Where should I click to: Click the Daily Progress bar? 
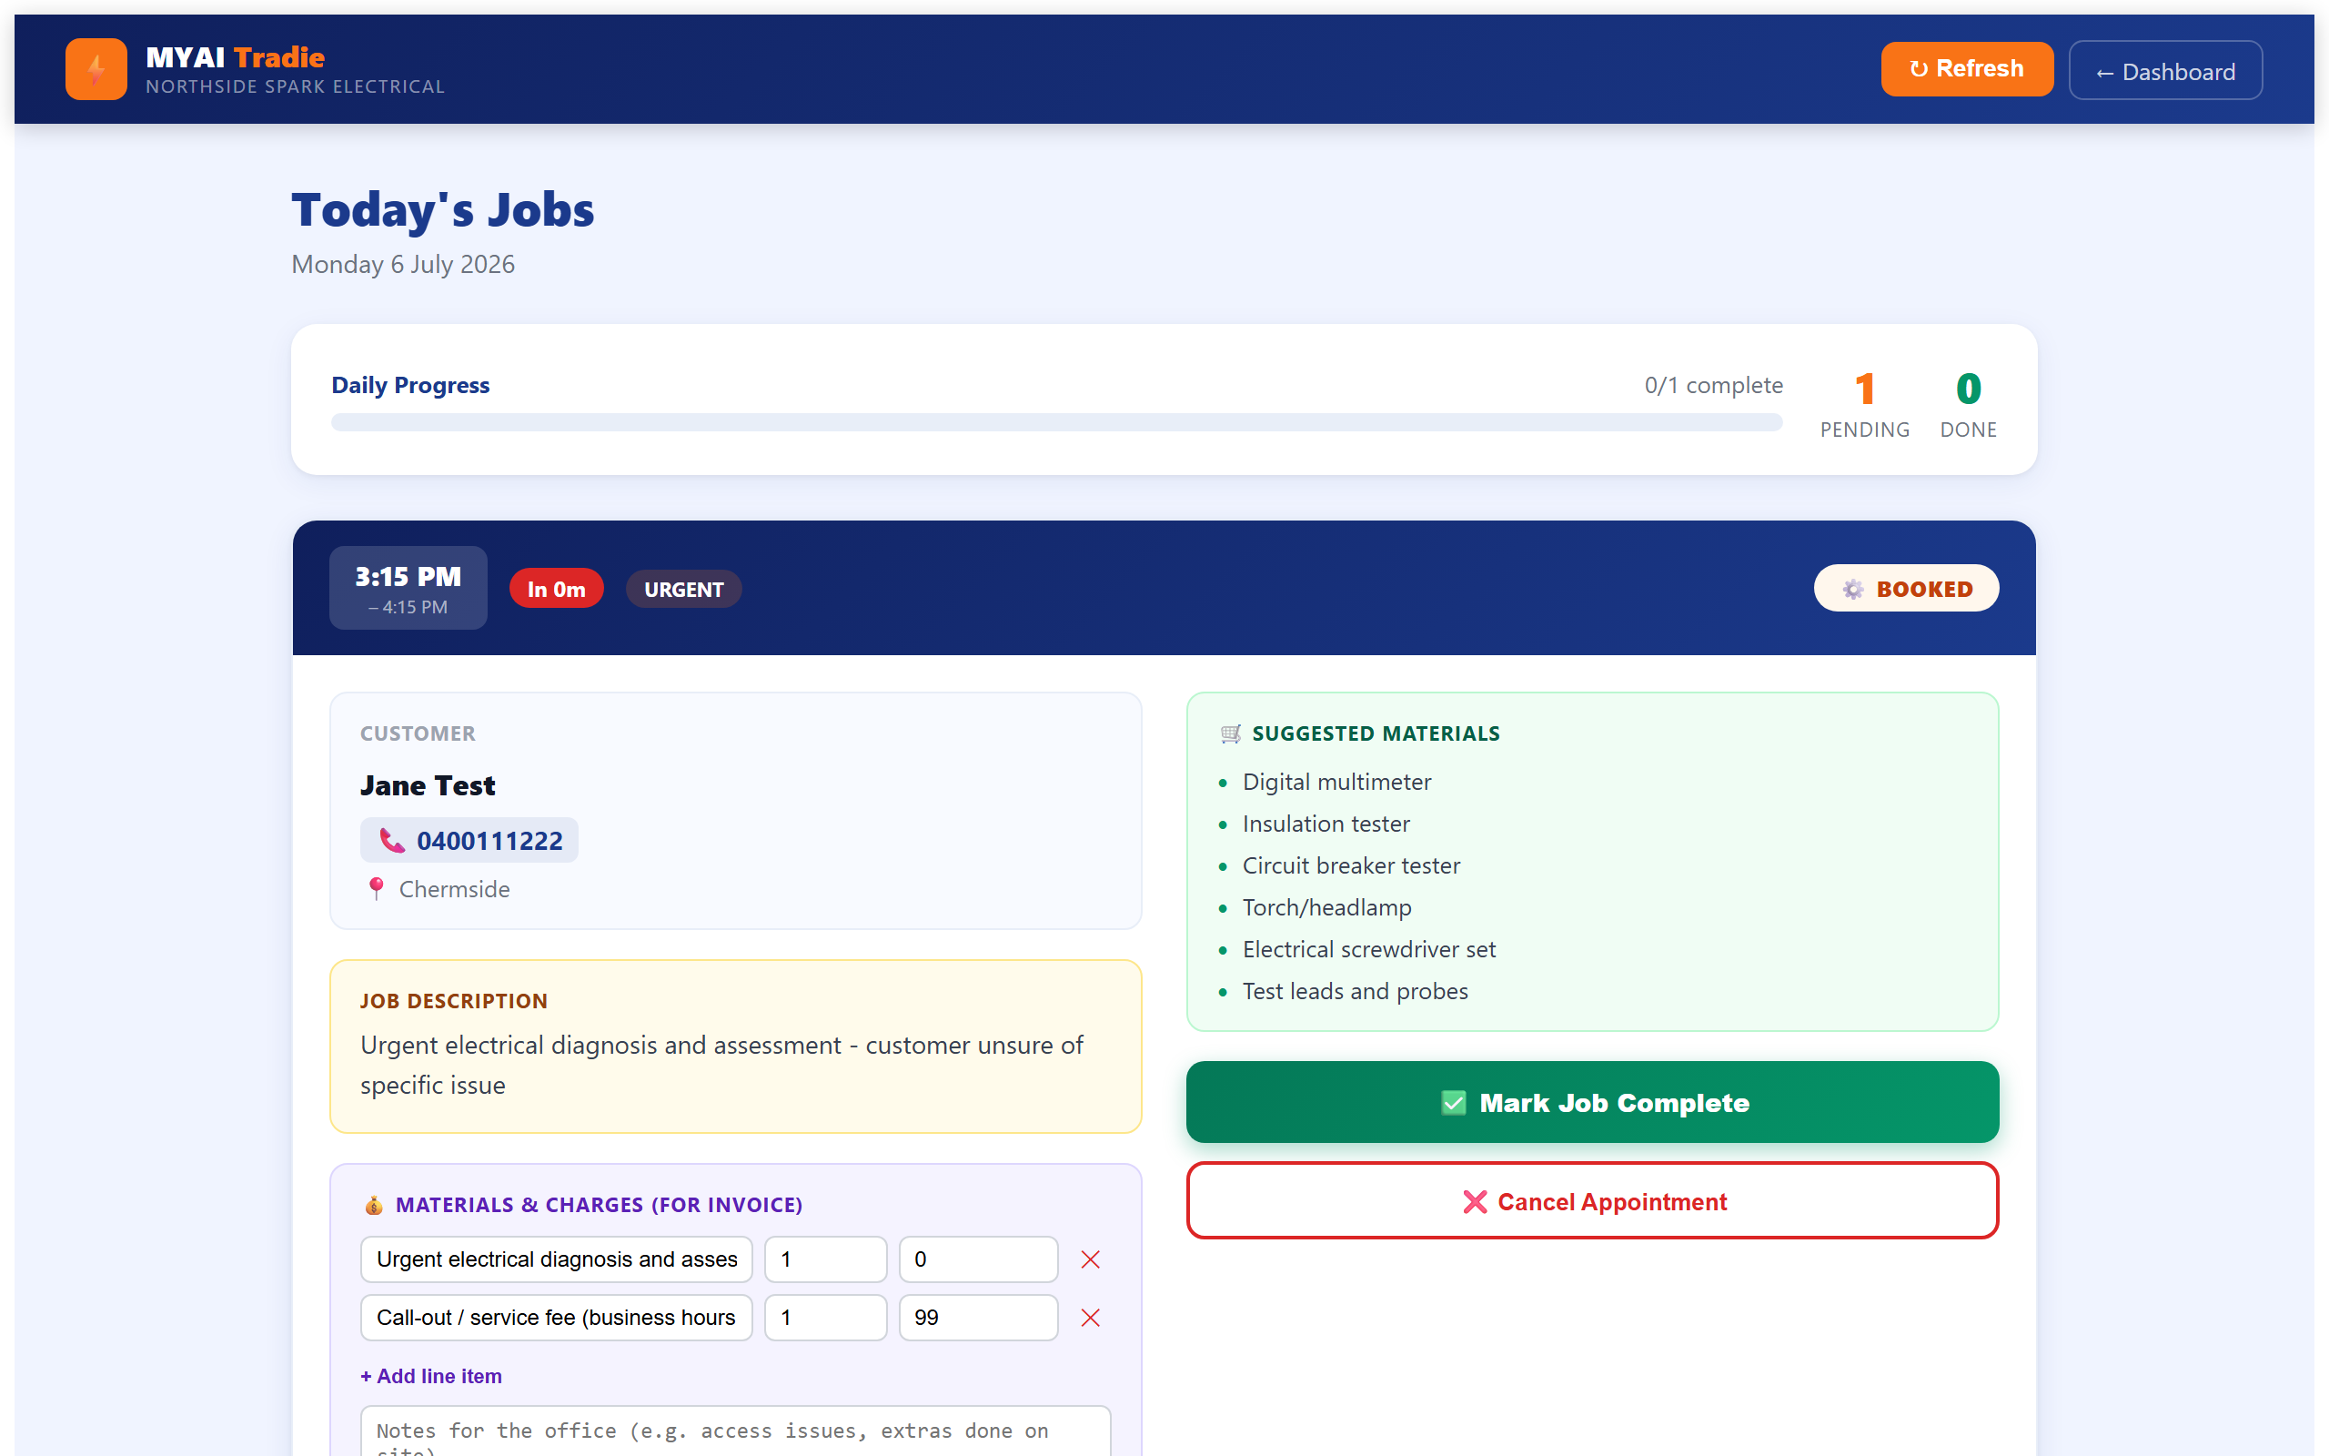click(1057, 423)
